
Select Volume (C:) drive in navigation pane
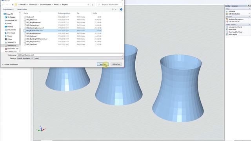(10, 42)
